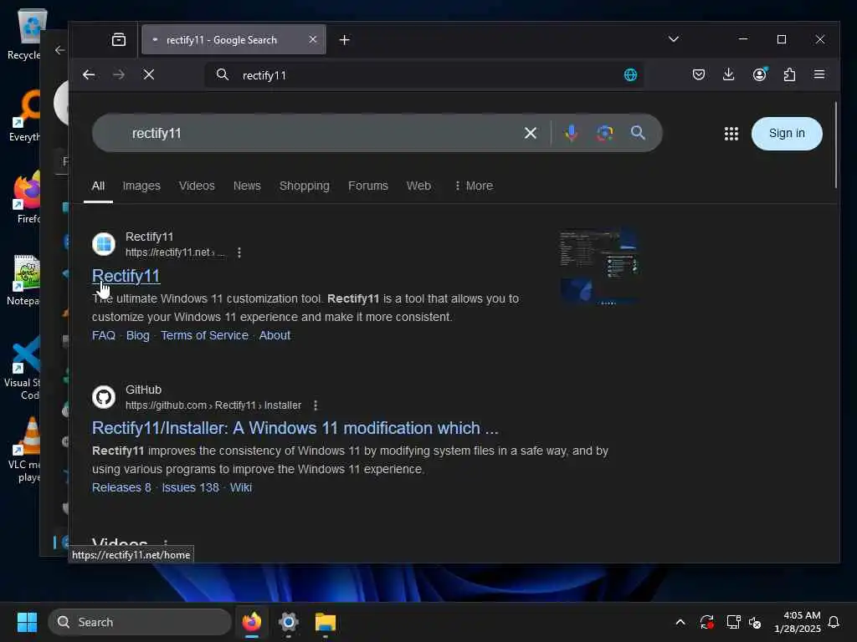
Task: Open the FAQ sitelink
Action: pyautogui.click(x=104, y=335)
